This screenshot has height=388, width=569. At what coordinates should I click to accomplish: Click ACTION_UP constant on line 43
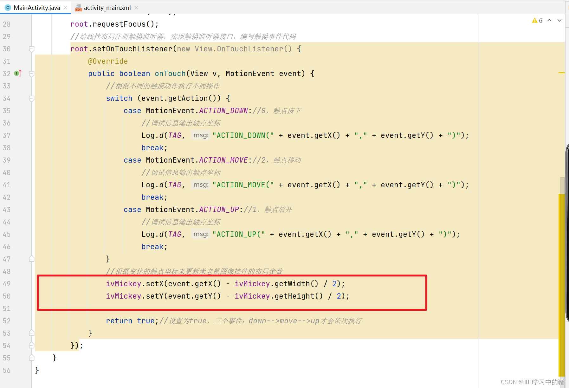coord(219,210)
